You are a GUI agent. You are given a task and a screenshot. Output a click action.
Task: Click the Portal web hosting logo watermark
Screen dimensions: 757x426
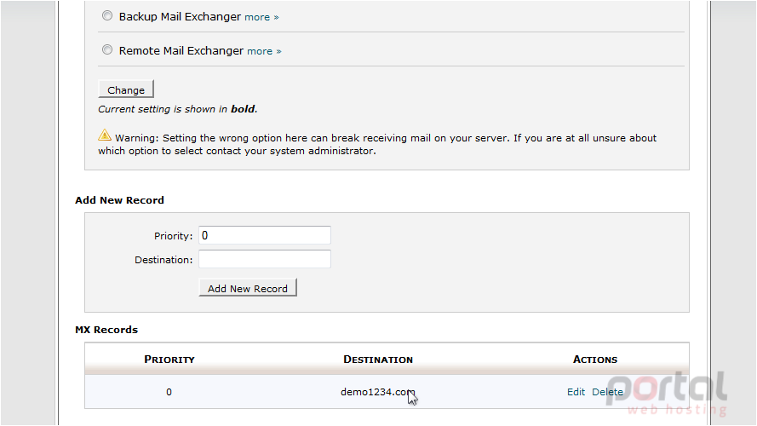666,394
